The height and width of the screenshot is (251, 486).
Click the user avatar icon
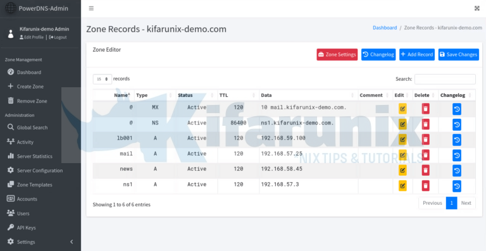(x=11, y=34)
